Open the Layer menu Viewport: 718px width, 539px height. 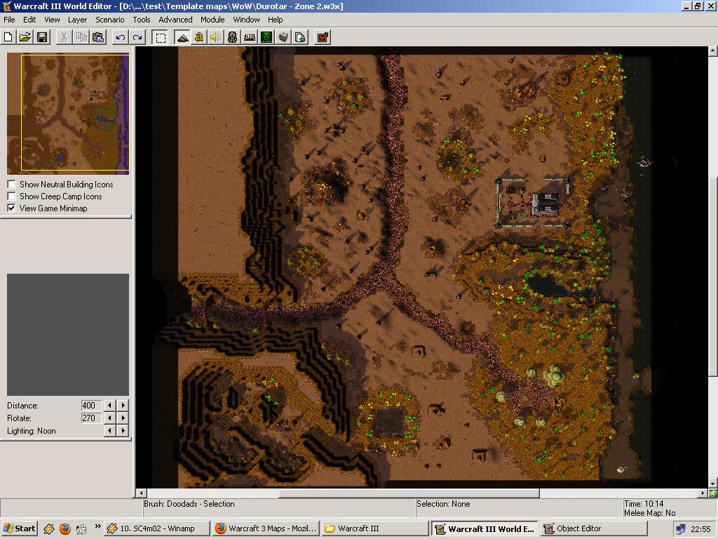77,20
